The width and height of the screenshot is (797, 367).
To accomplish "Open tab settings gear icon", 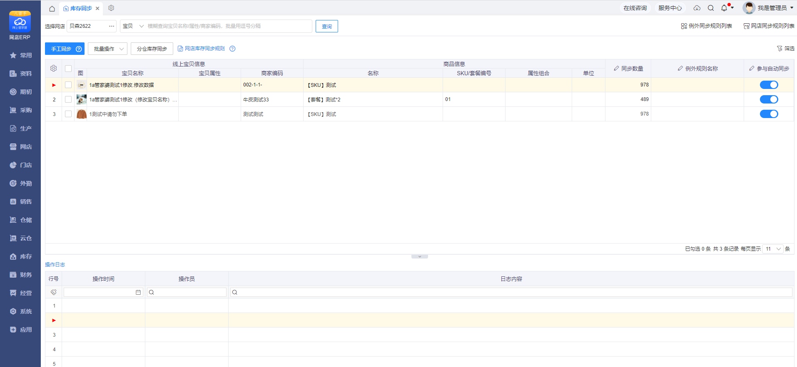I will coord(111,8).
